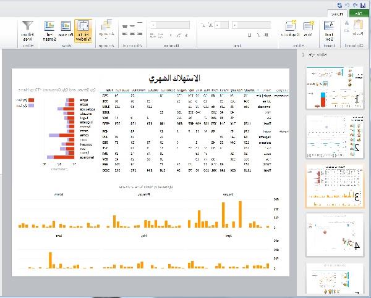This screenshot has width=371, height=298.
Task: Open the Arrange menu
Action: (x=106, y=30)
